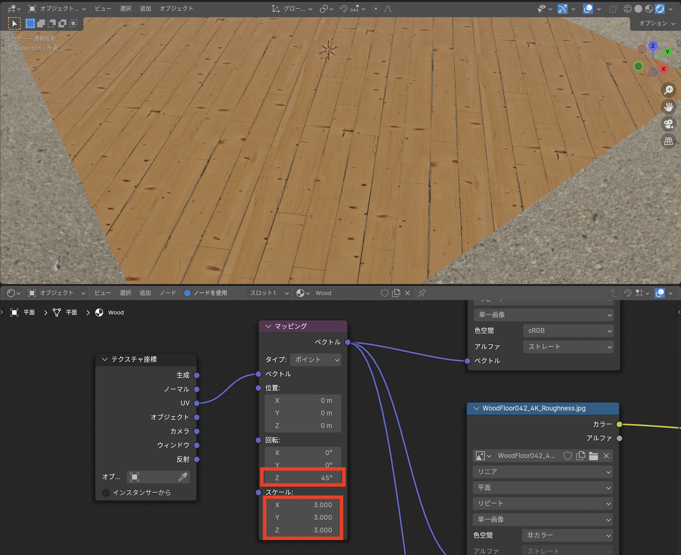
Task: Click the eyedropper in Texture Coordinate node
Action: (183, 477)
